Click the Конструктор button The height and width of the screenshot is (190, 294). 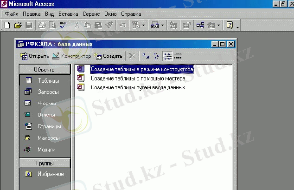click(71, 56)
